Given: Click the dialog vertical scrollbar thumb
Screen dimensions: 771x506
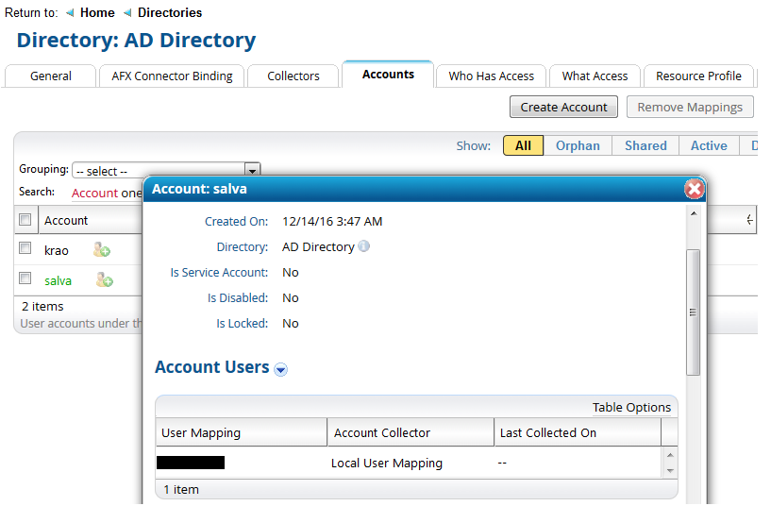Looking at the screenshot, I should (x=694, y=312).
